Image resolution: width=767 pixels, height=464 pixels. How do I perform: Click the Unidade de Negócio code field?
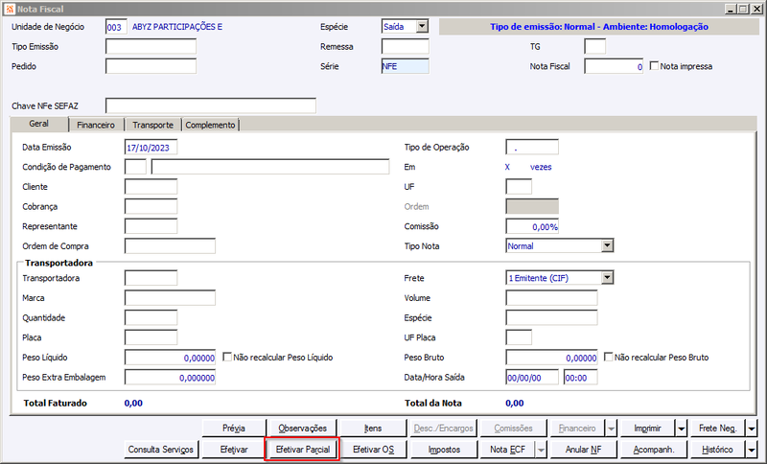coord(116,27)
